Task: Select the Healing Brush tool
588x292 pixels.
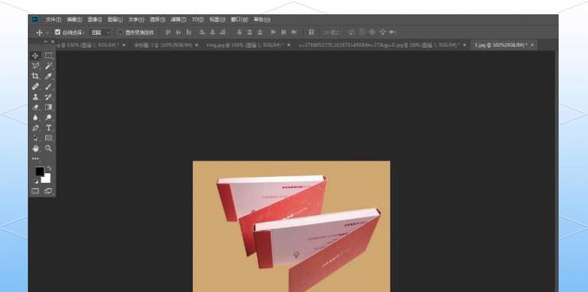Action: (x=35, y=86)
